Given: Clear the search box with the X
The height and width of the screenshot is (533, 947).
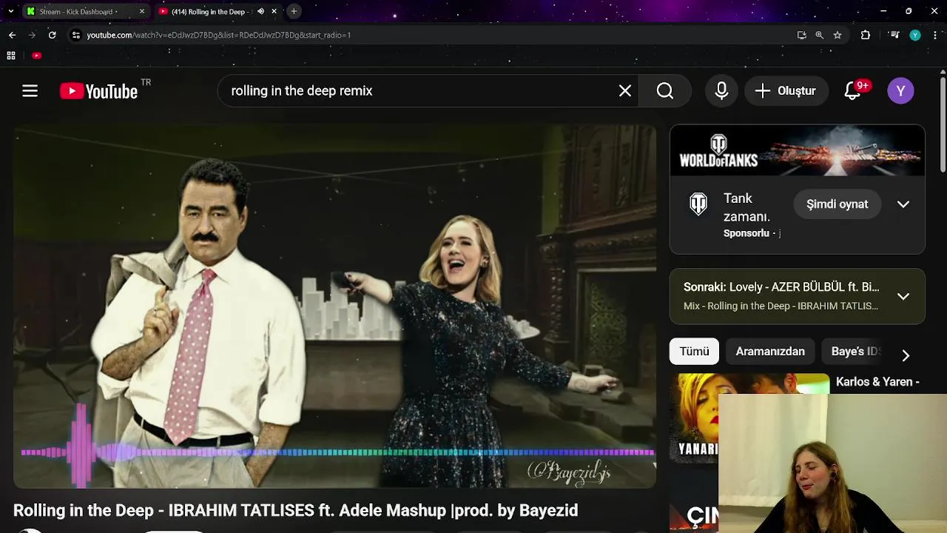Looking at the screenshot, I should (625, 91).
